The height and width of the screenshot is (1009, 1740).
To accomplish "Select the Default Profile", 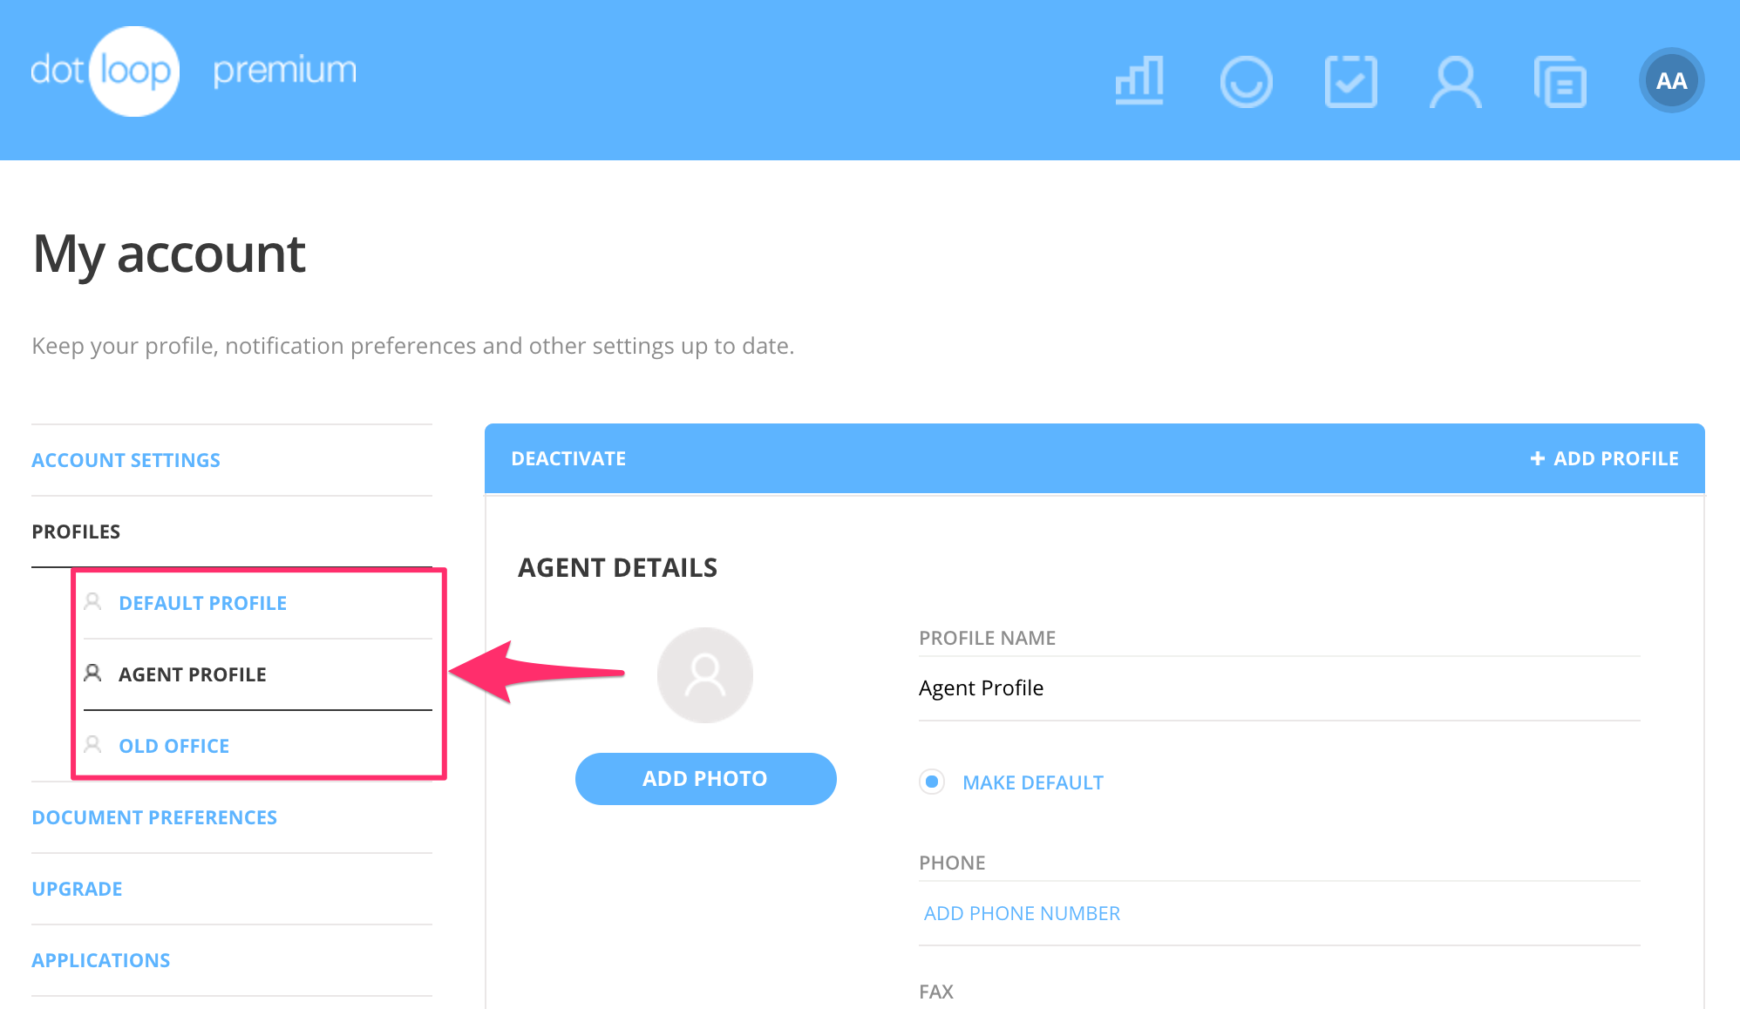I will (202, 602).
